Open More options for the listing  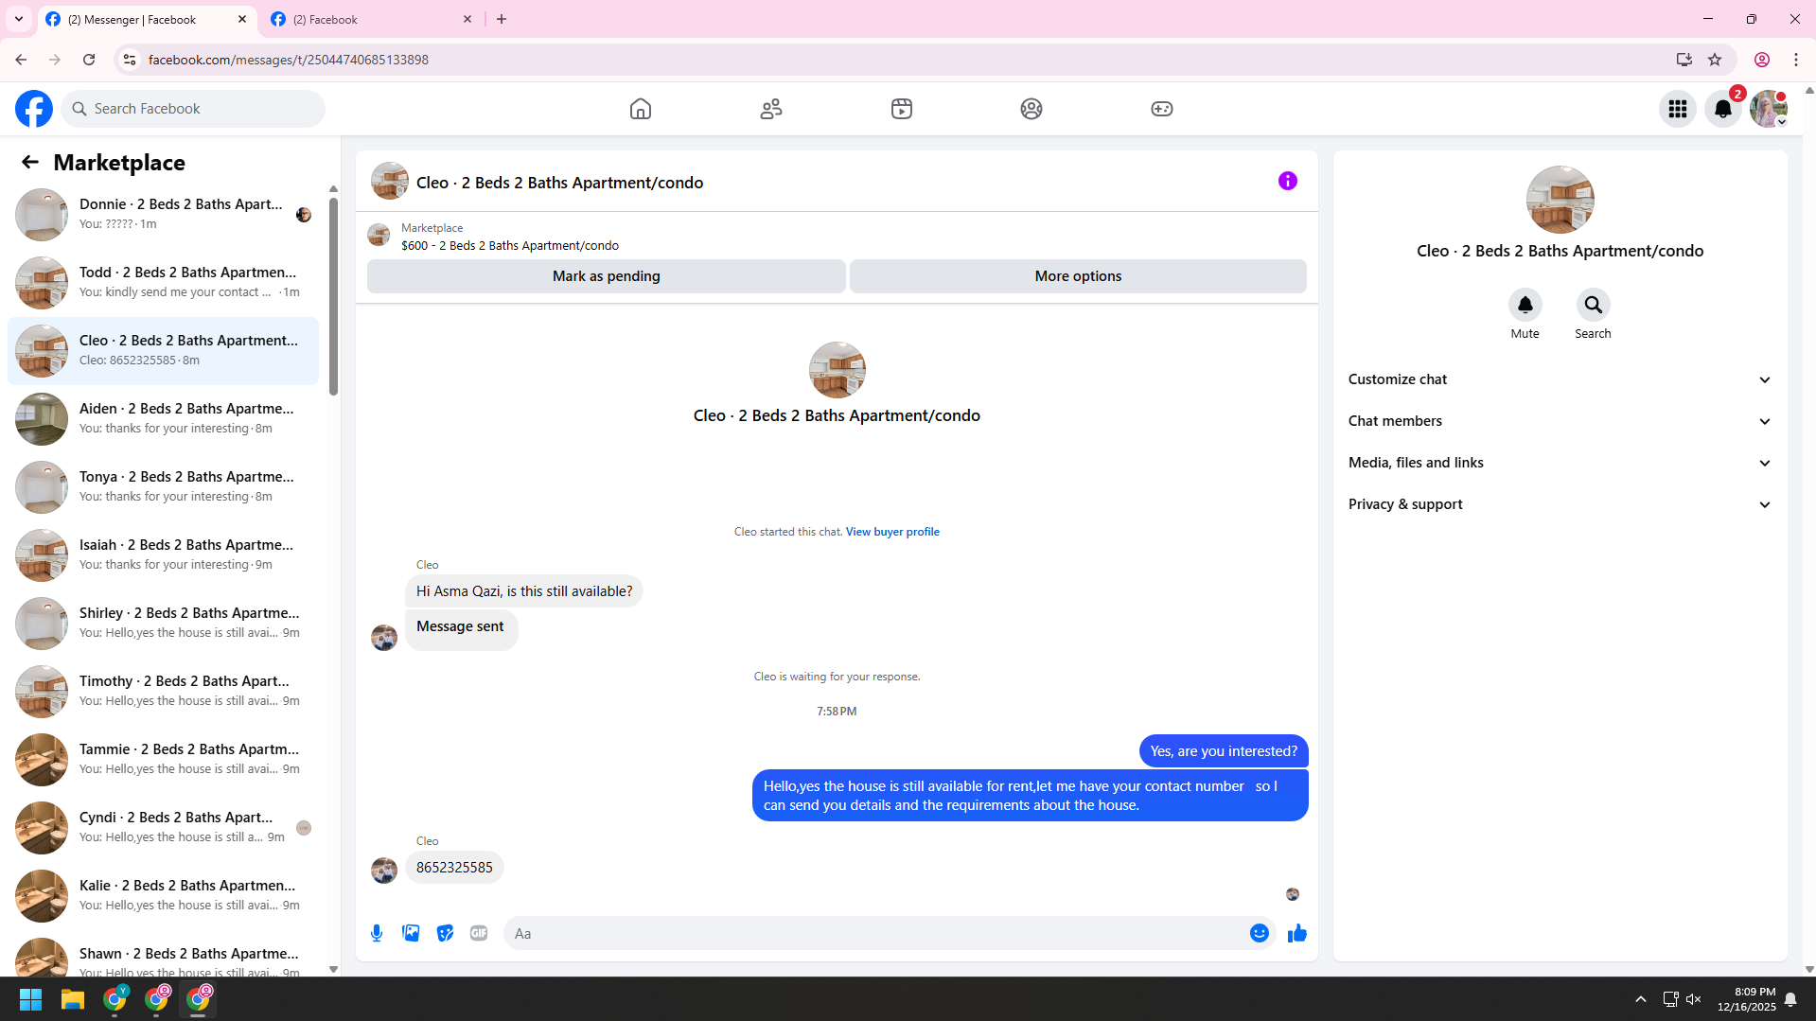1078,276
